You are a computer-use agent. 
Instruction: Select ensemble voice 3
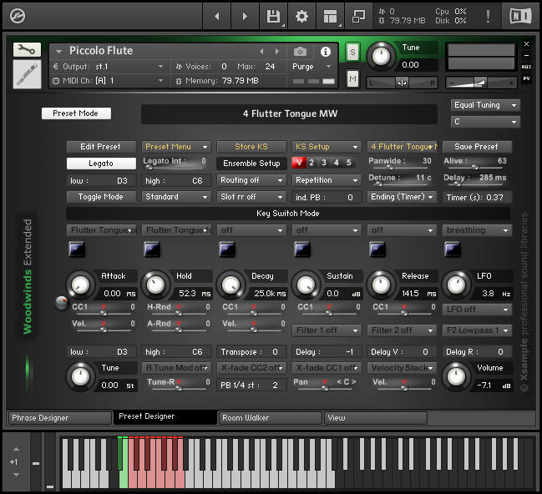click(x=324, y=163)
